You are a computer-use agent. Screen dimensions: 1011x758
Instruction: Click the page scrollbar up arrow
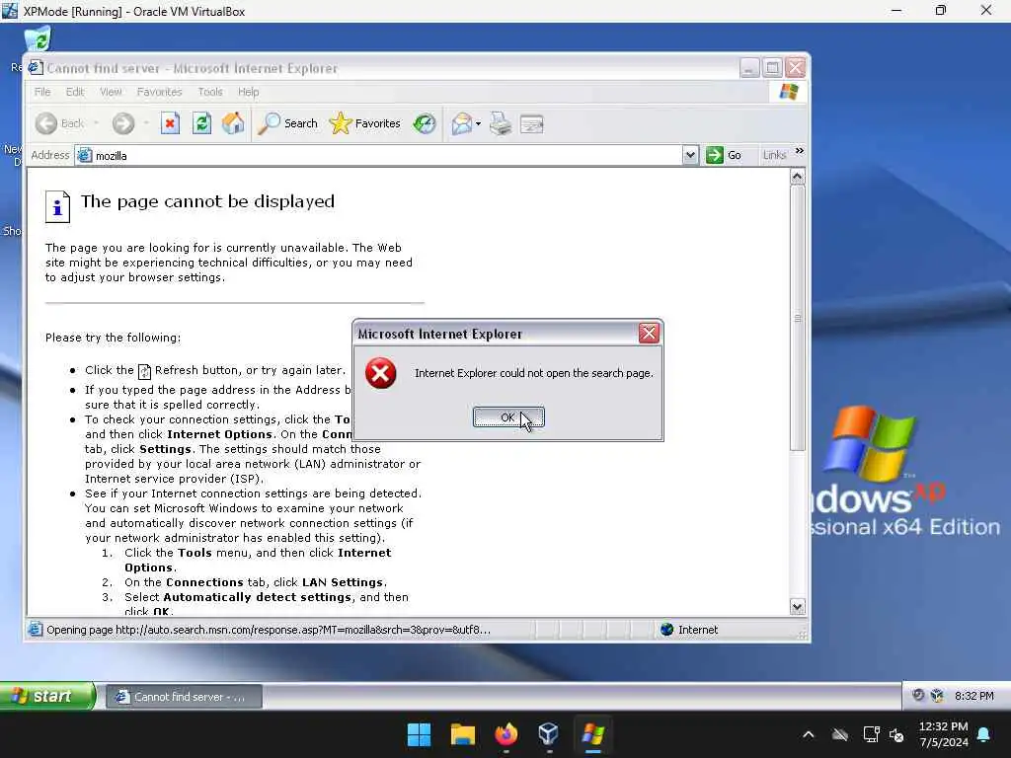pos(798,177)
